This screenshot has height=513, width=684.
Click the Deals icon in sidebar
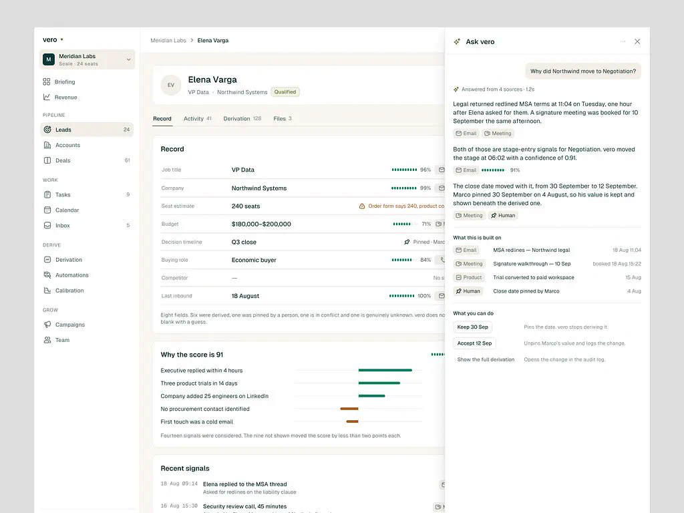point(47,160)
